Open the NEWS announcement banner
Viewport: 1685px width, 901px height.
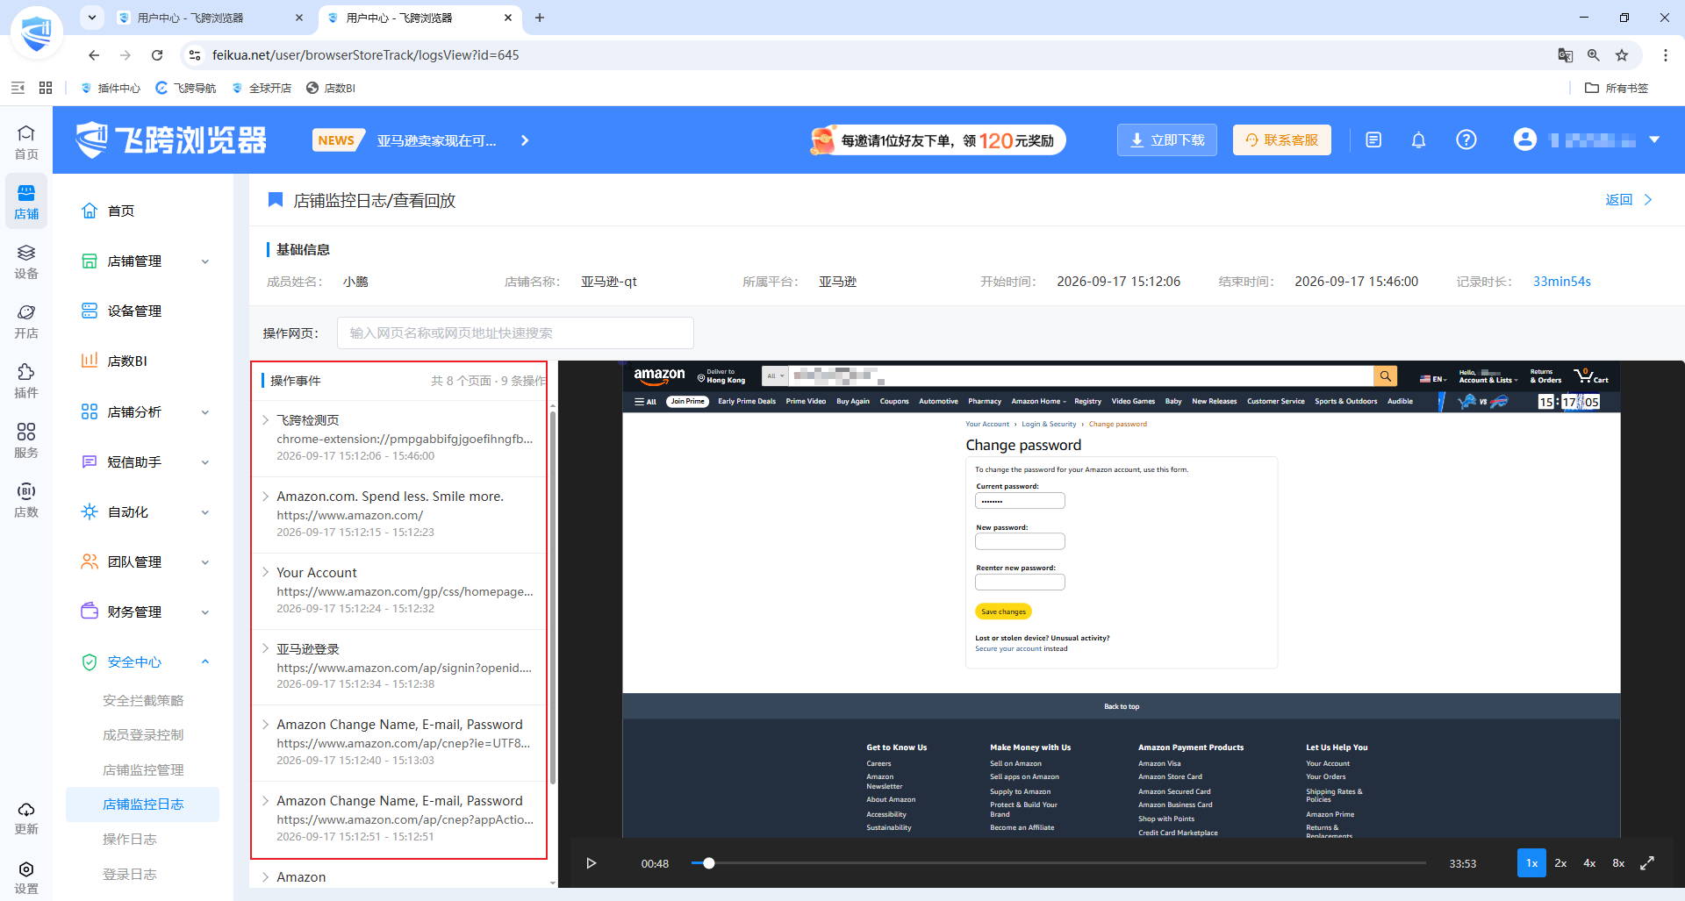[x=421, y=140]
